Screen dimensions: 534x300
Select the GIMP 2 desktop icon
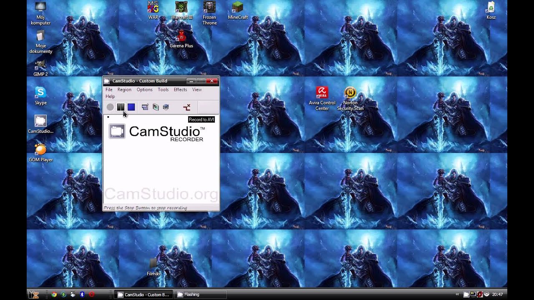40,68
